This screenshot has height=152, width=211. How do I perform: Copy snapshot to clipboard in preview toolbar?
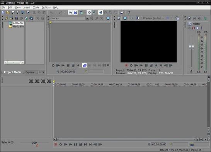177,18
